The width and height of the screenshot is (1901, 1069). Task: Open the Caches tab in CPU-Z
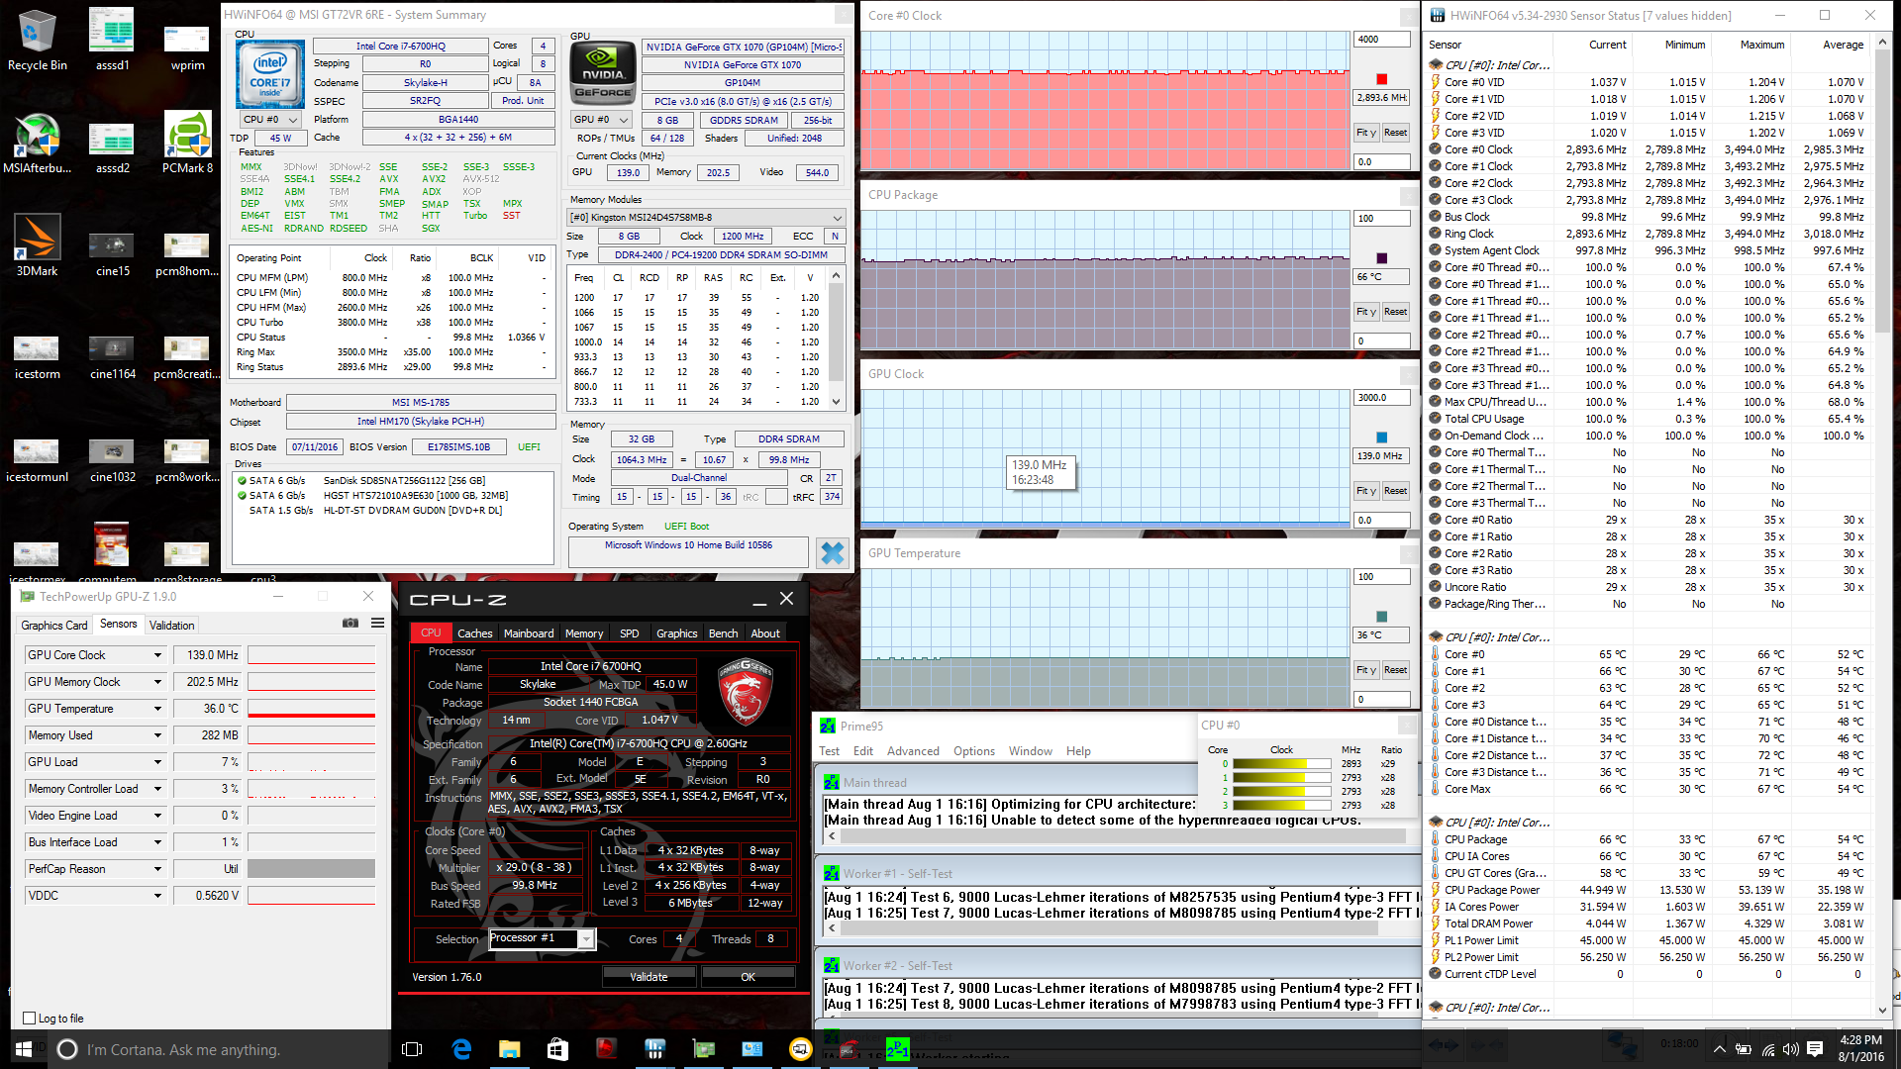coord(474,633)
